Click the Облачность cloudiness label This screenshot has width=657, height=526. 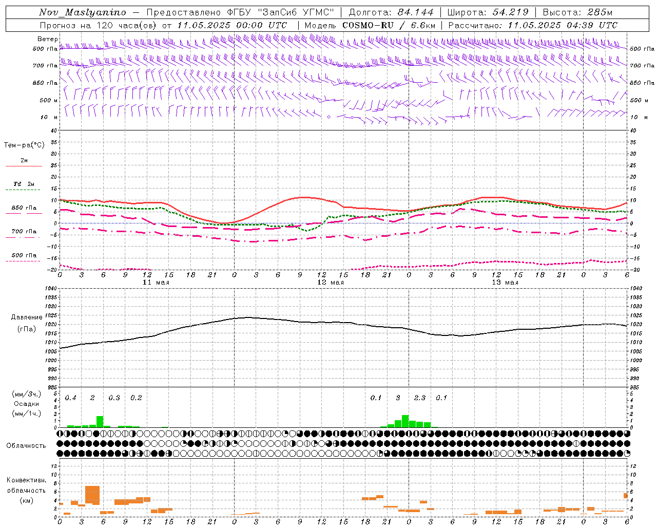pos(26,446)
